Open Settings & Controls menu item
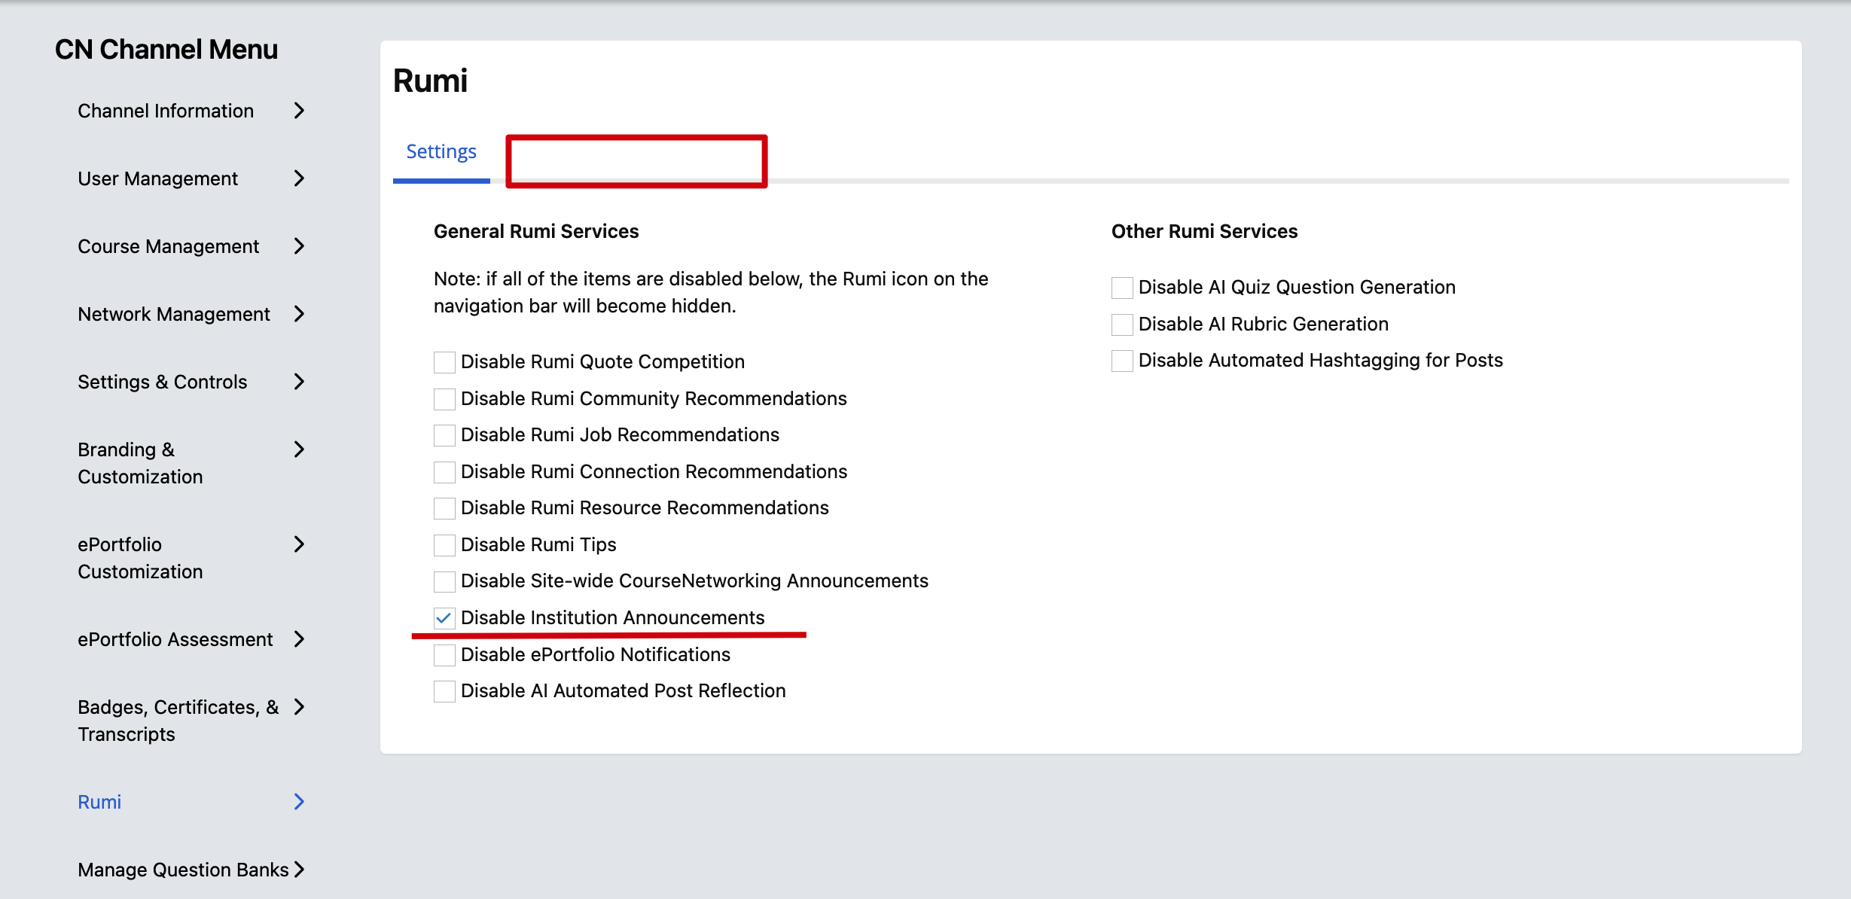This screenshot has height=899, width=1851. click(x=162, y=382)
